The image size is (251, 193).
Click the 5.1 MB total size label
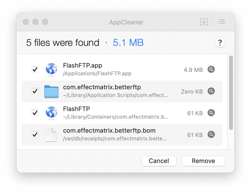tap(128, 43)
